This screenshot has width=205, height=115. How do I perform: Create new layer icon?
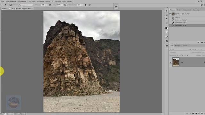[202, 114]
